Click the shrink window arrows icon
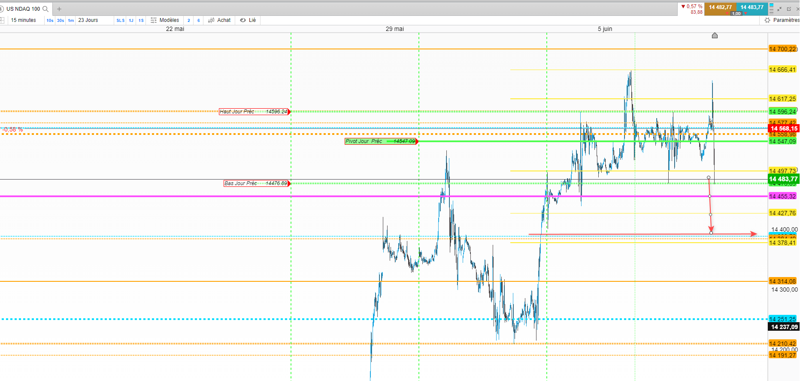 click(779, 9)
